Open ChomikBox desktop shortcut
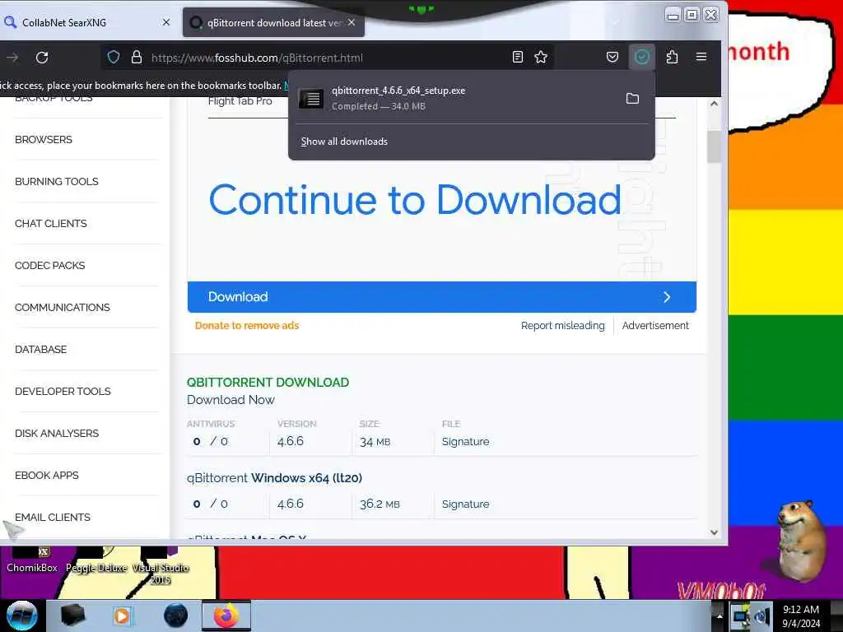The height and width of the screenshot is (632, 843). (32, 560)
